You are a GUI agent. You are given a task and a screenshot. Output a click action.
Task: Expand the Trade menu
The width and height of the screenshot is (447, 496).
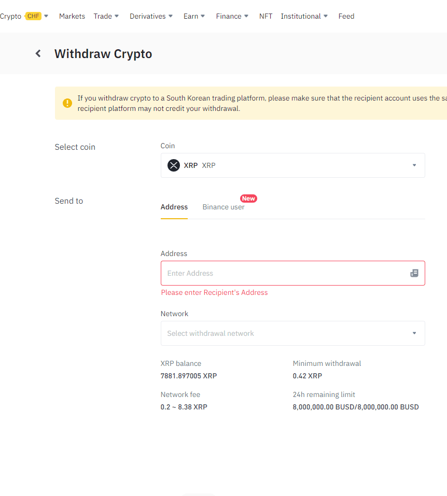tap(106, 16)
